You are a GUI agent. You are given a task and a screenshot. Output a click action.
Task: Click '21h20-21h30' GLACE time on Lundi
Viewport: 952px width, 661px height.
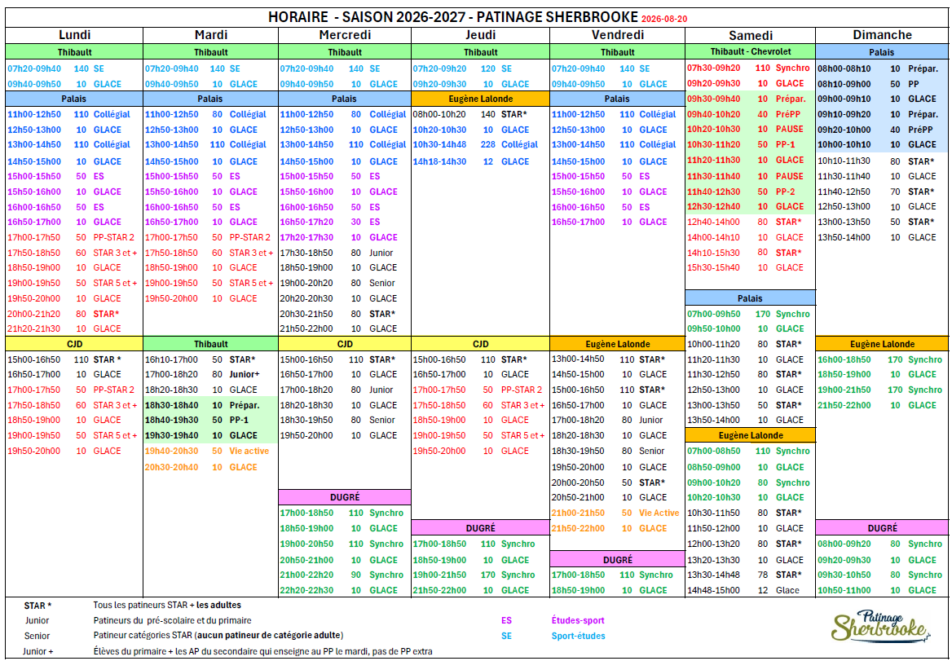click(x=34, y=328)
